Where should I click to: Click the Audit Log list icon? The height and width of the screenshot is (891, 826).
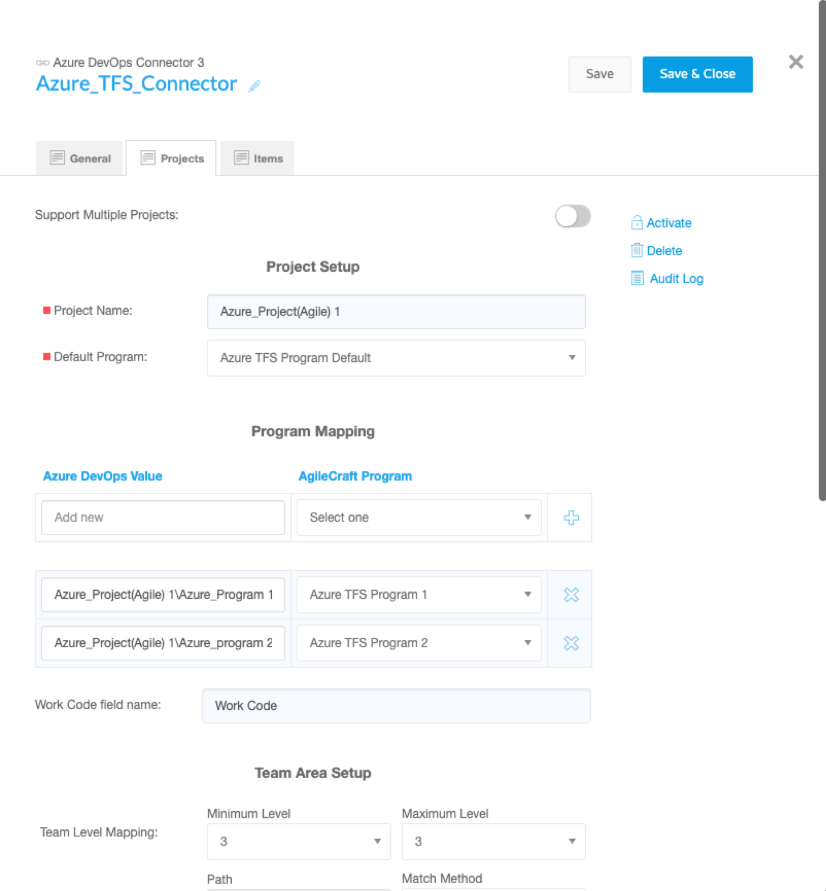click(x=637, y=279)
